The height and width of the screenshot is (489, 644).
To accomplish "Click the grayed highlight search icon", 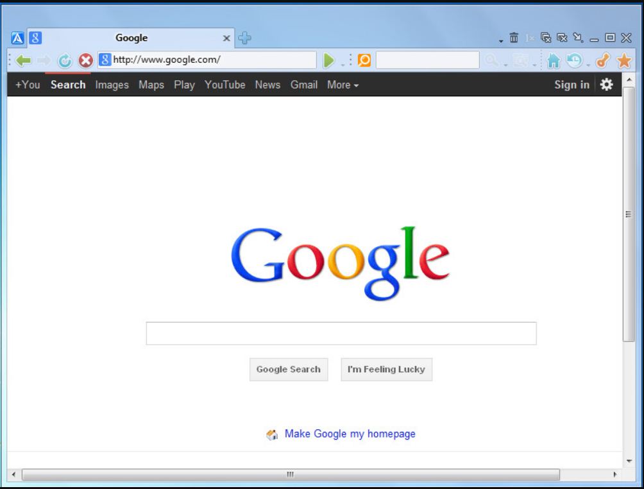I will pyautogui.click(x=520, y=61).
